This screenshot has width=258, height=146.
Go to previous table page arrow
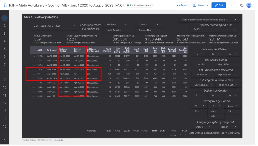[180, 135]
